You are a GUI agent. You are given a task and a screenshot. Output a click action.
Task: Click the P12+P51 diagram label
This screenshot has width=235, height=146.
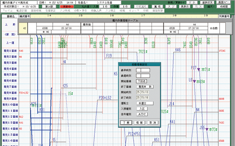click(134, 133)
